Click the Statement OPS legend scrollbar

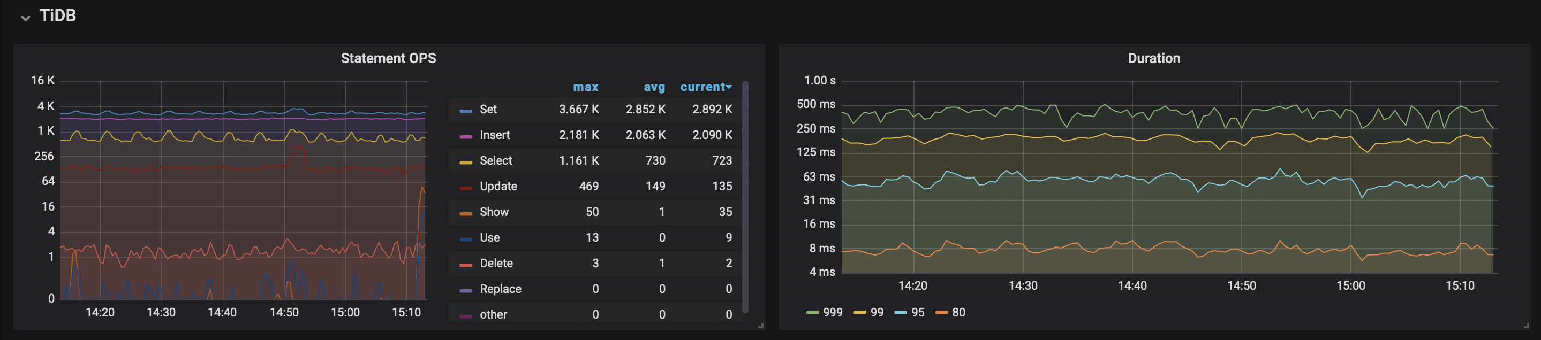point(745,197)
